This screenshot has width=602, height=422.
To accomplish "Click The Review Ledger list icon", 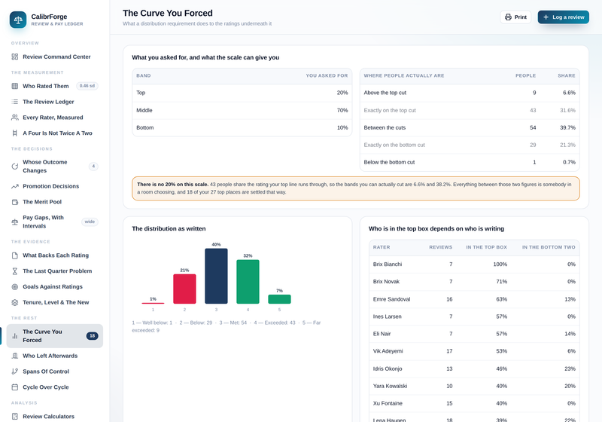I will (14, 102).
